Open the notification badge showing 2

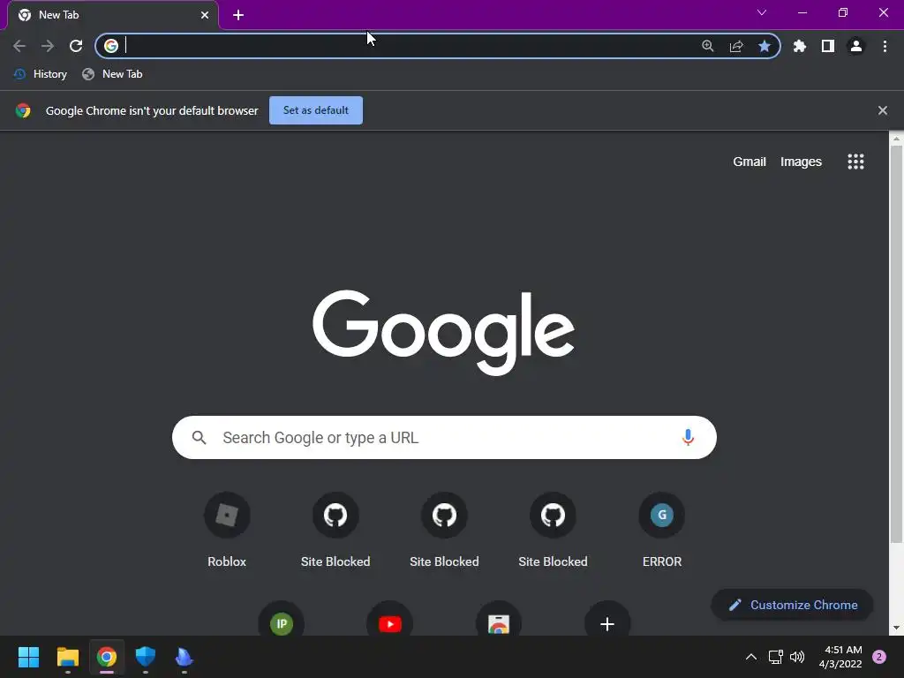point(879,657)
